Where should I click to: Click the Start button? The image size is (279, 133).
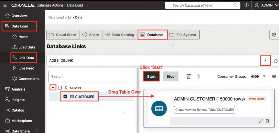[151, 76]
